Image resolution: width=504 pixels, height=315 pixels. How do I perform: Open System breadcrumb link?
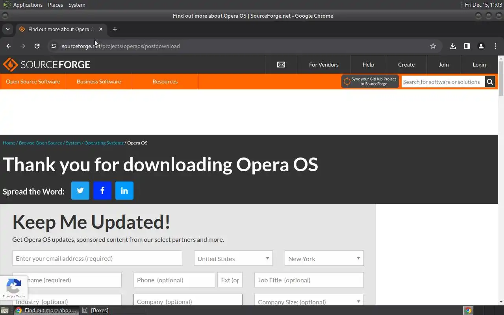pos(73,143)
